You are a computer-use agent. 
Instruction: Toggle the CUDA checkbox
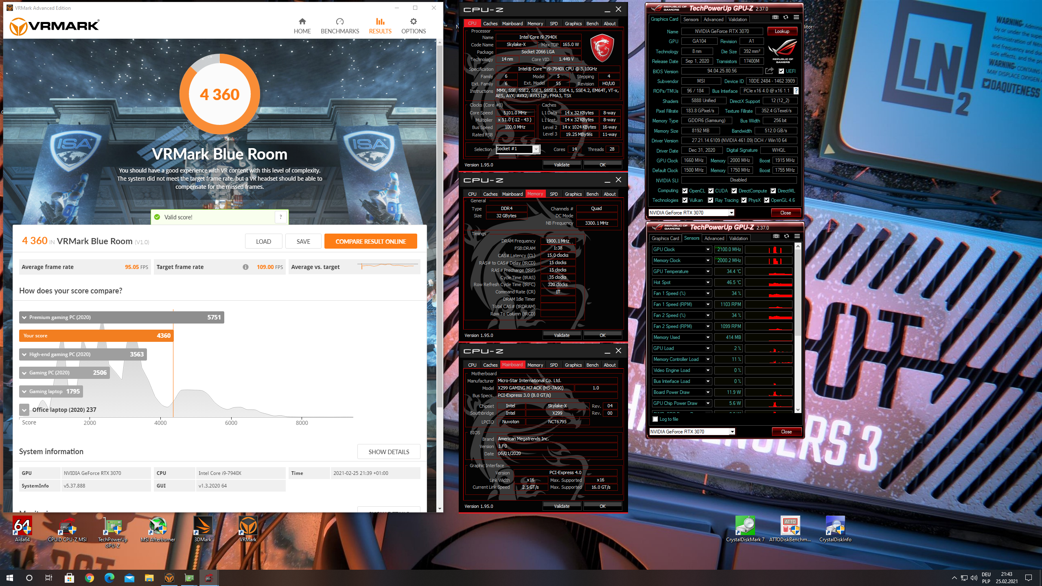[x=711, y=191]
